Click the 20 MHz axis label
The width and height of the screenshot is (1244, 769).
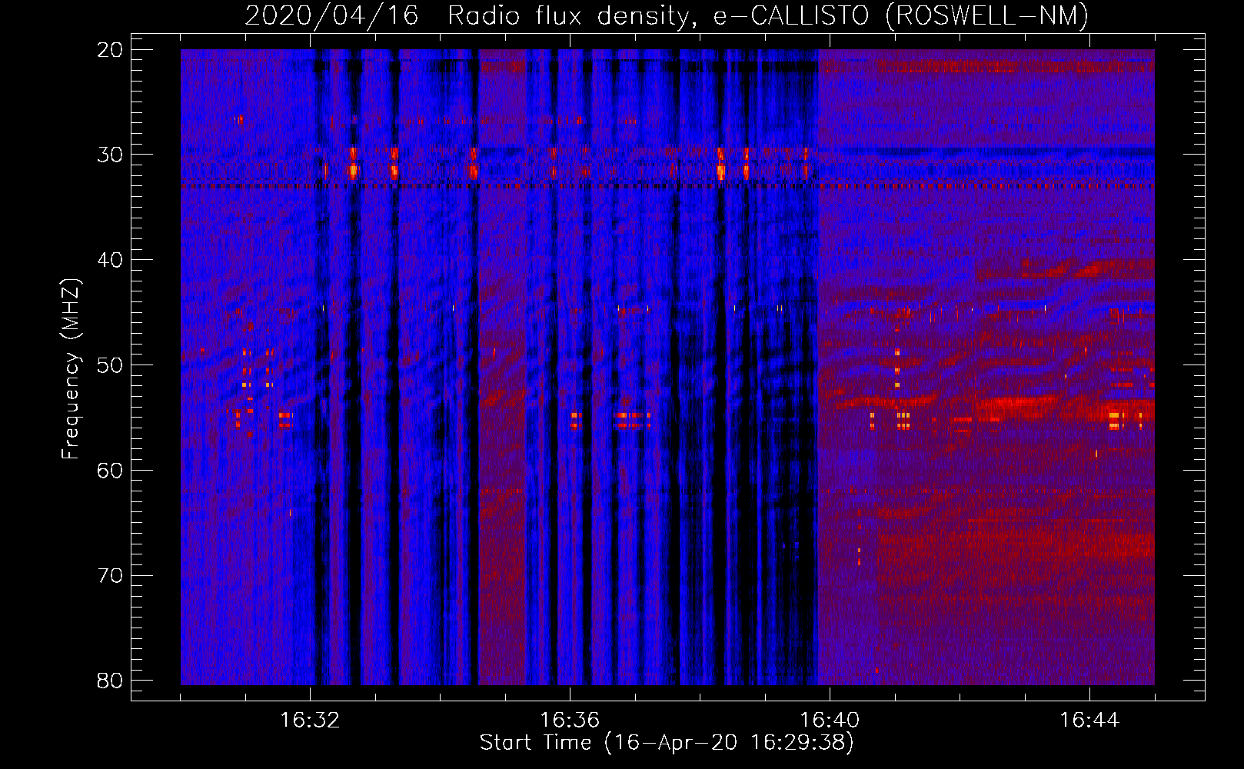pyautogui.click(x=111, y=50)
